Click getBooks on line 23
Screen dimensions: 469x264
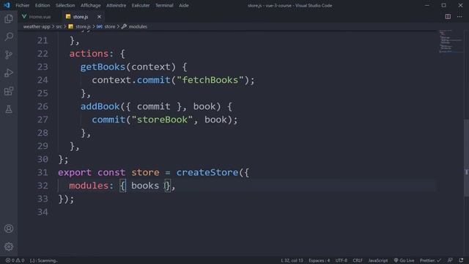click(x=103, y=67)
